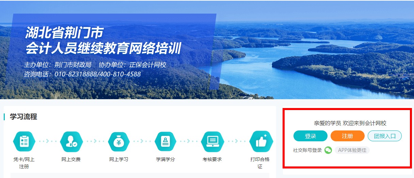The height and width of the screenshot is (178, 414).
Task: Click the 学满学分 step label
Action: coord(165,159)
